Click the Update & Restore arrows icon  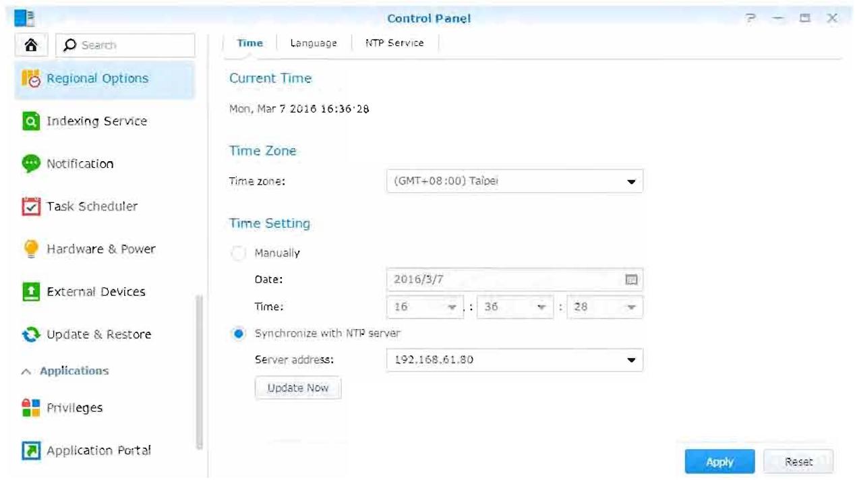click(x=31, y=334)
